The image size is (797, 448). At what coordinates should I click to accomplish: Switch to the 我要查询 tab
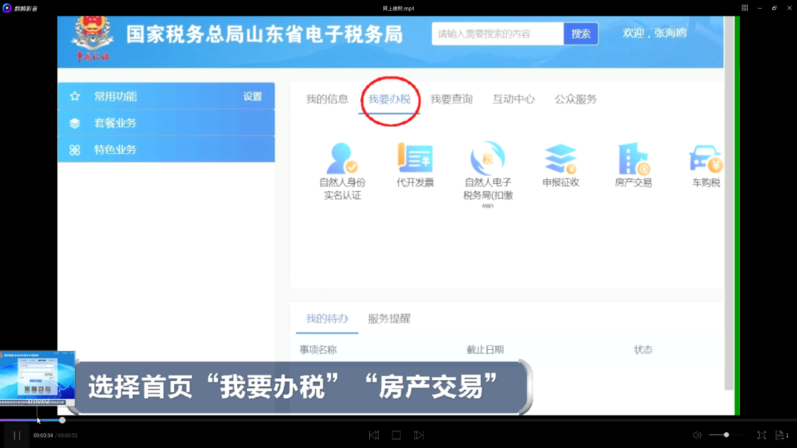coord(451,100)
